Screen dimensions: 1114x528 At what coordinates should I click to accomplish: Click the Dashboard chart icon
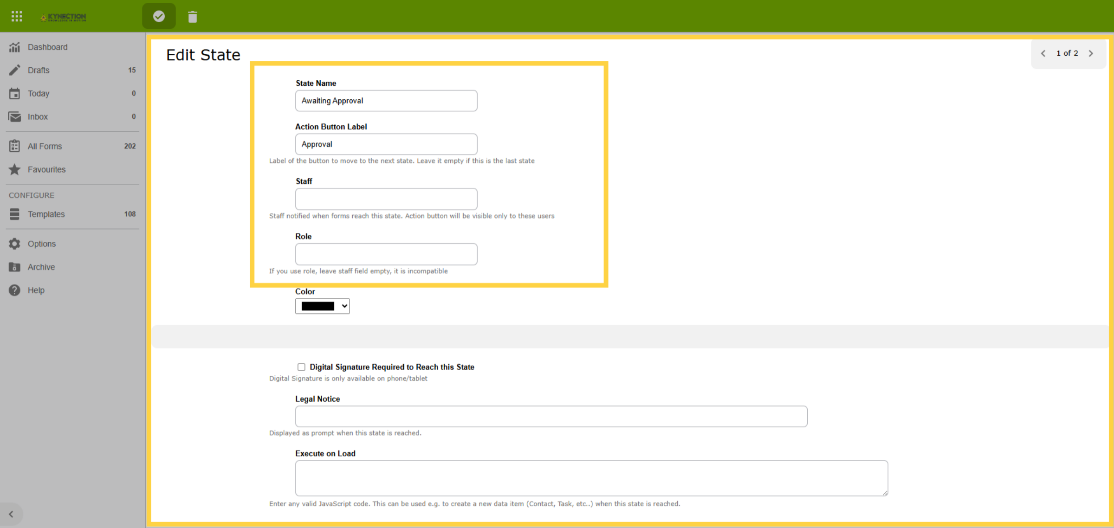(x=15, y=47)
